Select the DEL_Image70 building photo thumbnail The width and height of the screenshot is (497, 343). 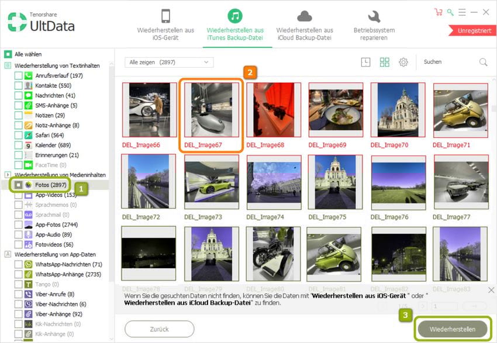(398, 110)
